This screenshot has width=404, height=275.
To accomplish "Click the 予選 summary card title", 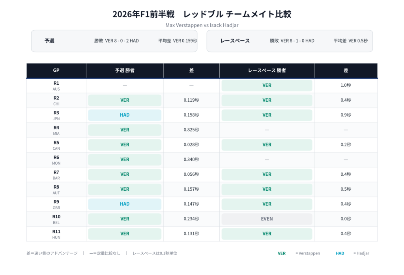I will (x=49, y=41).
